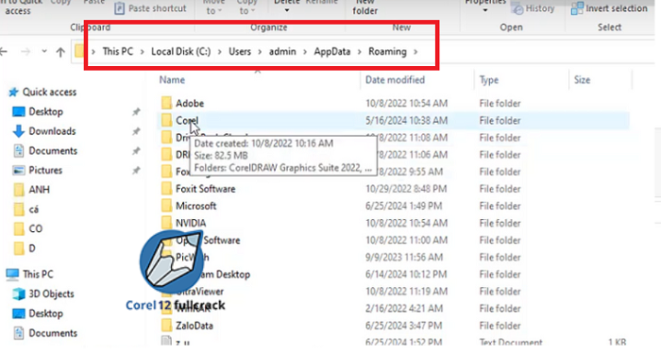Expand chevron after Roaming breadcrumb

point(415,52)
